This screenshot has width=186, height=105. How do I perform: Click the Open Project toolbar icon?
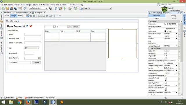click(x=11, y=8)
